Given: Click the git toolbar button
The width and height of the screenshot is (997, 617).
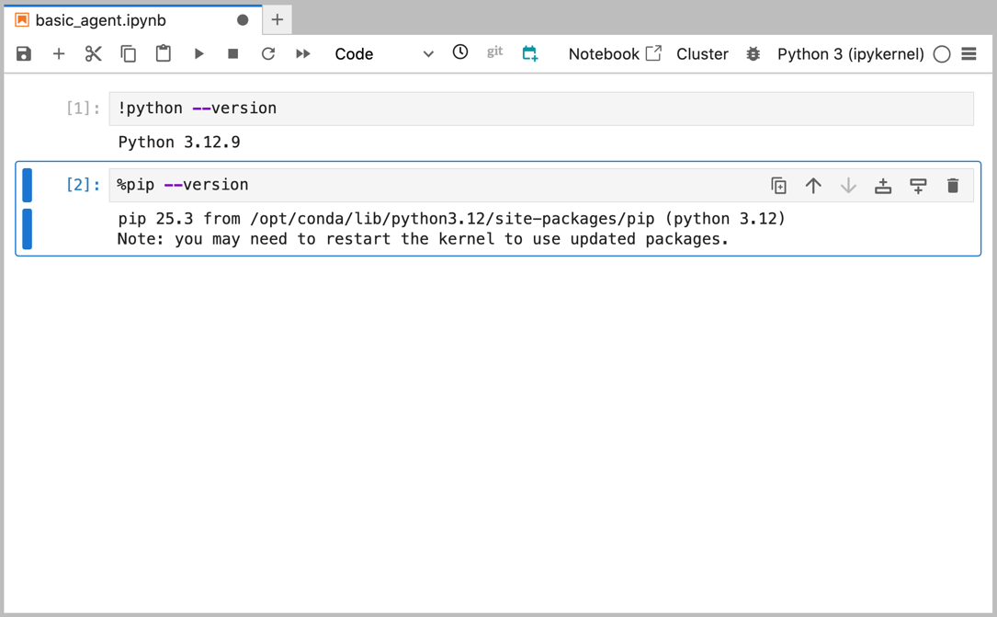Looking at the screenshot, I should click(x=494, y=52).
